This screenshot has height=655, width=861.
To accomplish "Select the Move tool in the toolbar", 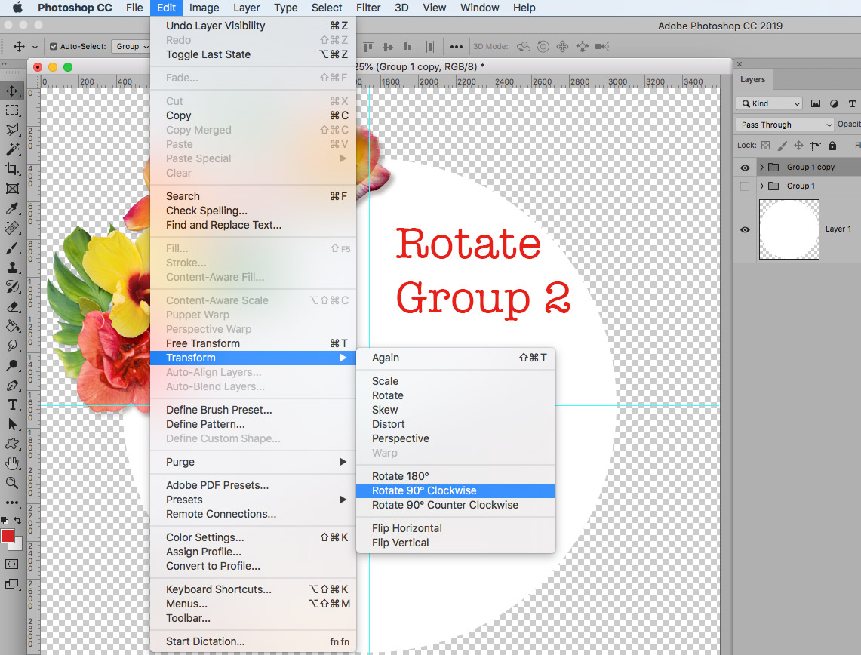I will tap(11, 91).
